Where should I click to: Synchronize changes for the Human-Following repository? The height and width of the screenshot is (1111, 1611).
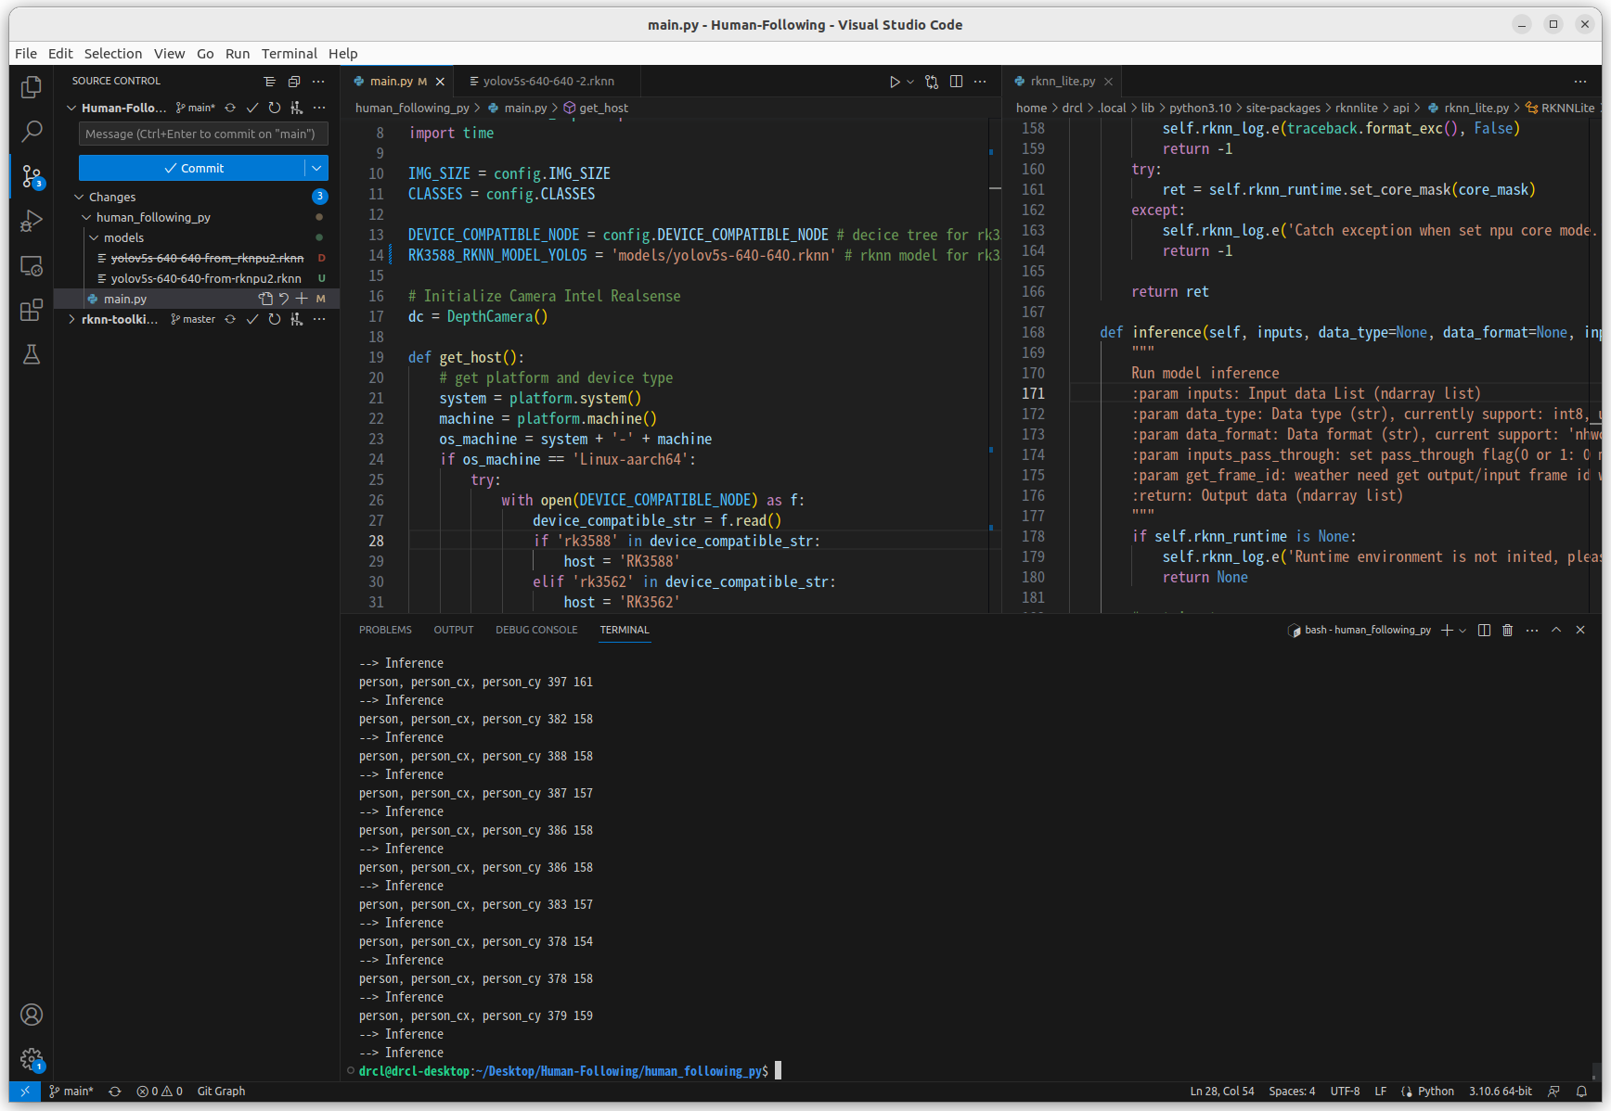pos(230,108)
